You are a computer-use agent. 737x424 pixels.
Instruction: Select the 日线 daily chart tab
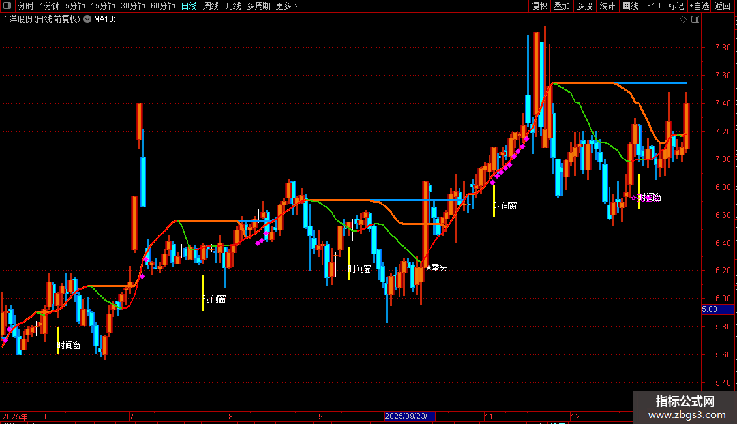click(x=189, y=6)
